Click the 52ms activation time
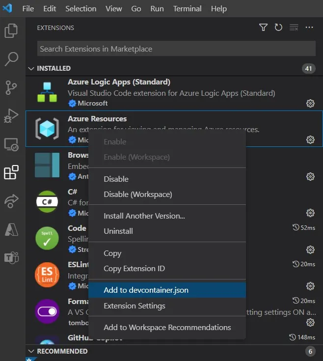The width and height of the screenshot is (323, 361). click(304, 228)
